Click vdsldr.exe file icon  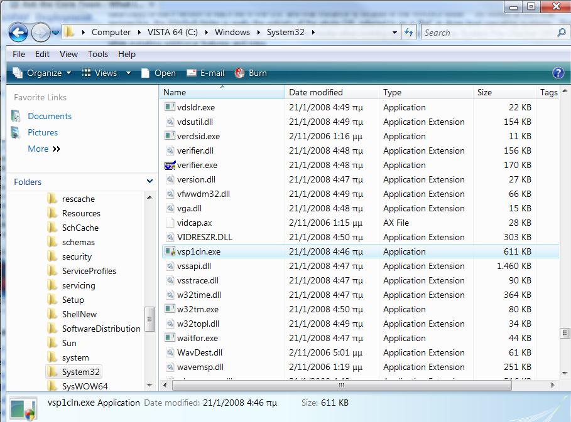[170, 107]
